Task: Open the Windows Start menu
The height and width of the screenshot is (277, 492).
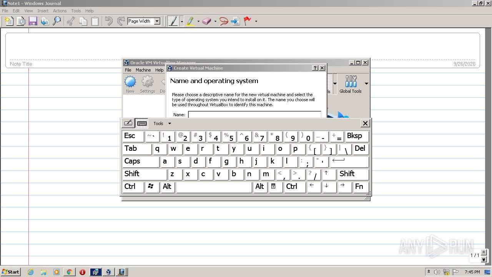Action: tap(10, 272)
